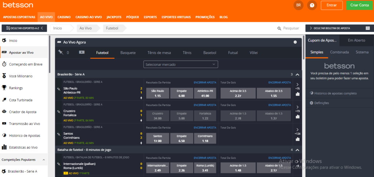Viewport: 374px width, 177px height.
Task: Open the Promoções menu item
Action: pyautogui.click(x=205, y=17)
